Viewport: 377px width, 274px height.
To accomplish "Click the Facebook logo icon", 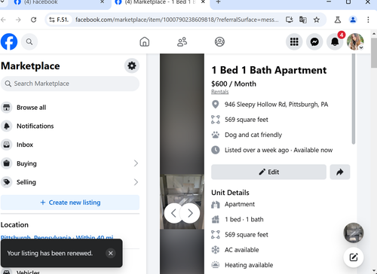I will tap(9, 41).
